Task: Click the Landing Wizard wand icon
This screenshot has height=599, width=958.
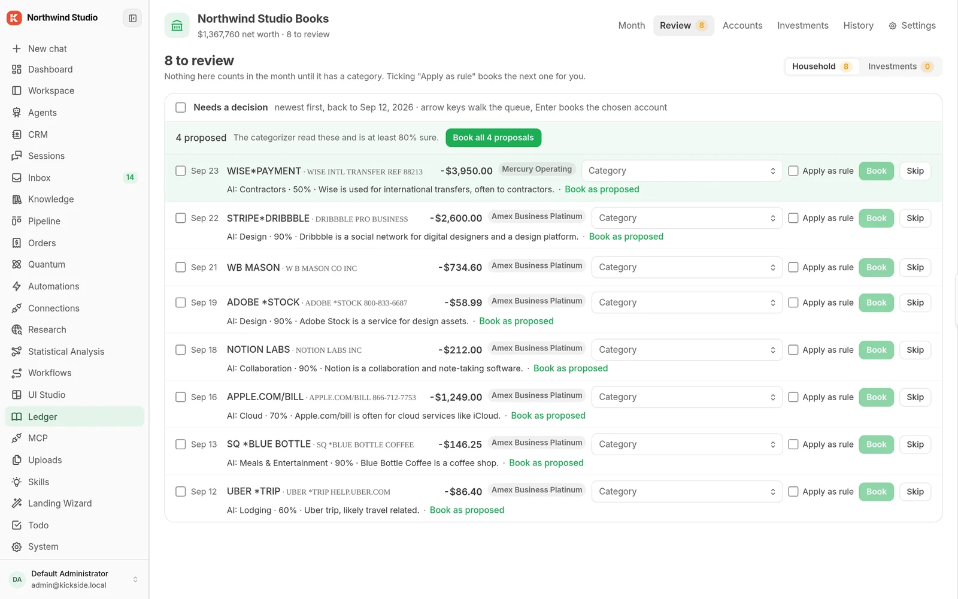Action: (x=17, y=503)
